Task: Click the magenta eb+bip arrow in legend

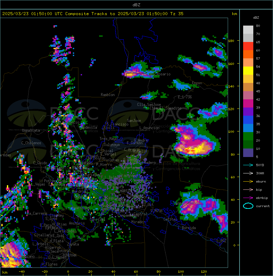Action: (248, 198)
